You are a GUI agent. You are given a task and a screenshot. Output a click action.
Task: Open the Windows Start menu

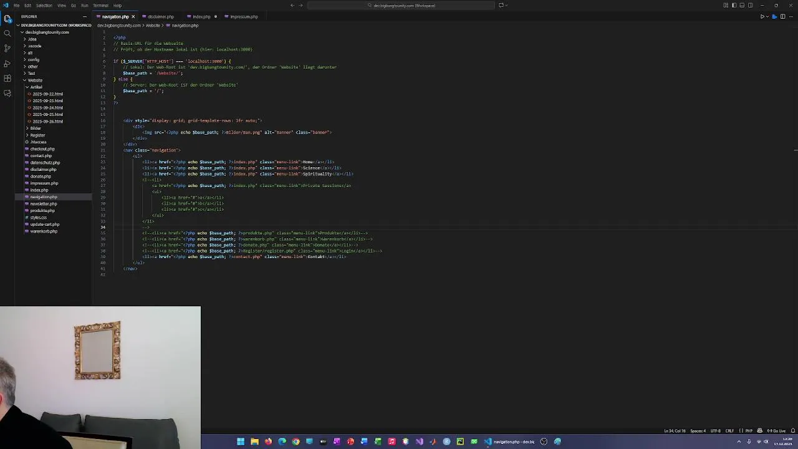pyautogui.click(x=241, y=442)
